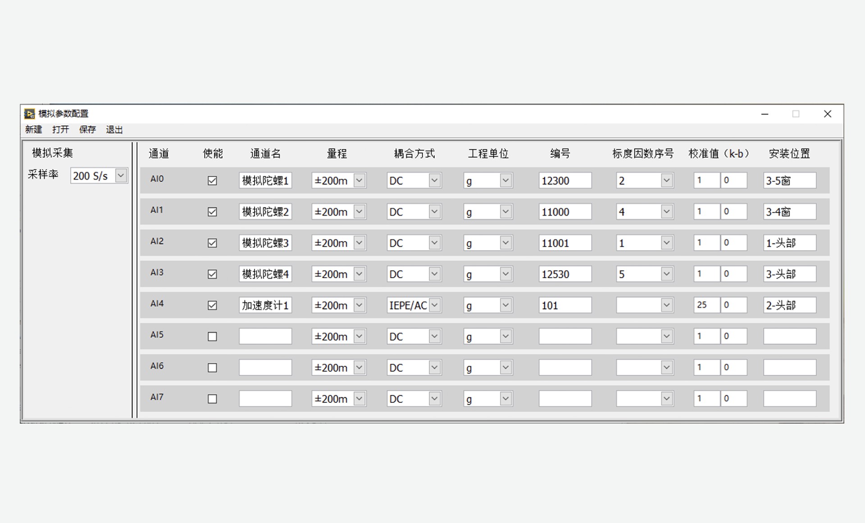Minimize the configuration window
Viewport: 865px width, 523px height.
765,114
